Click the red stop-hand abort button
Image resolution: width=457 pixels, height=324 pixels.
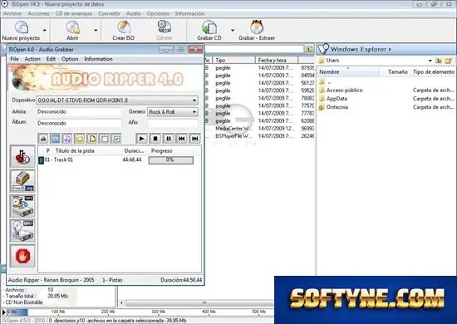tap(22, 256)
